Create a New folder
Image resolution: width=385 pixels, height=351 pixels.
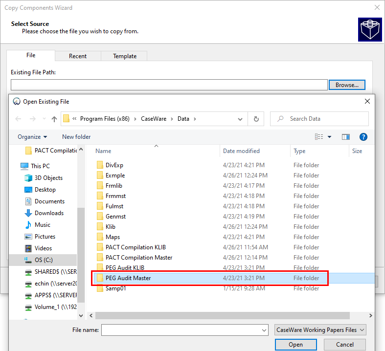pyautogui.click(x=76, y=137)
